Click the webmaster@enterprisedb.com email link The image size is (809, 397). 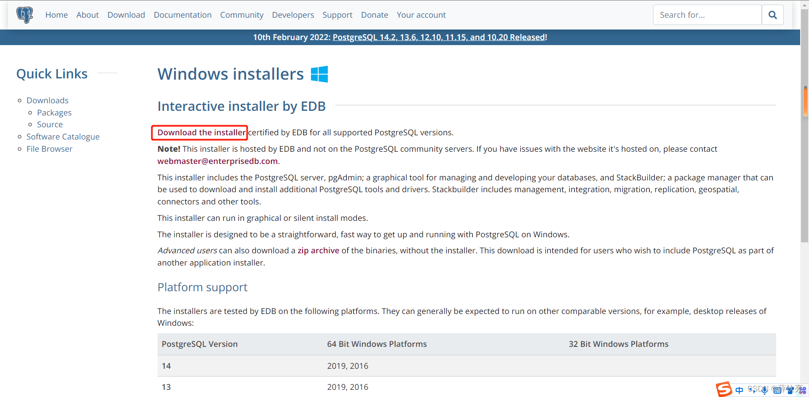217,161
